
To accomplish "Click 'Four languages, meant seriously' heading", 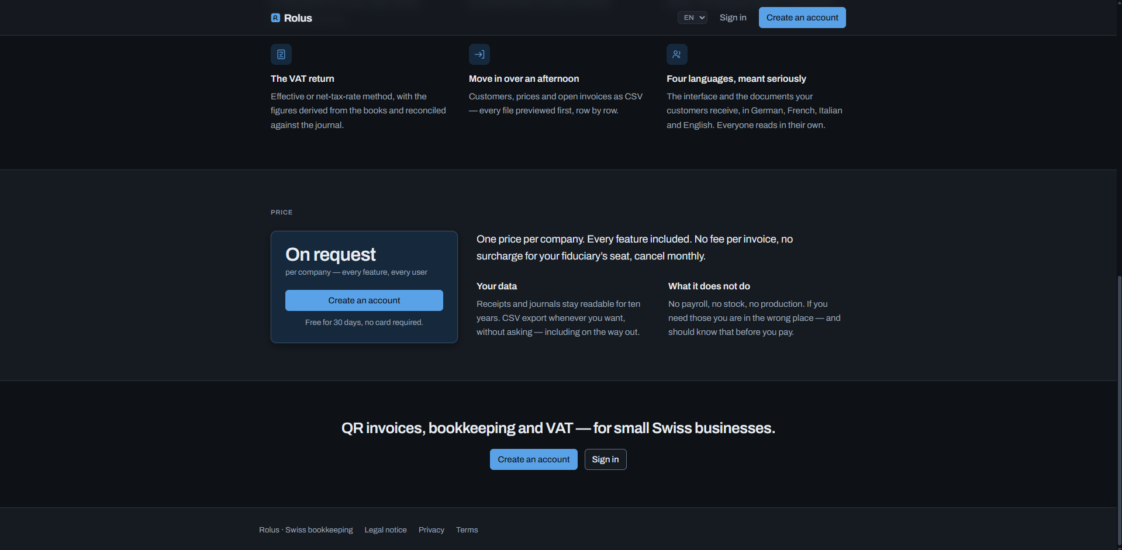I will [x=736, y=79].
